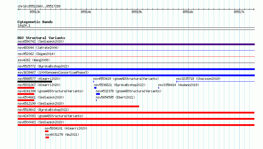The height and width of the screenshot is (149, 263).
Task: Select the thin blue nsv3235718 variant line
Action: 215,82
